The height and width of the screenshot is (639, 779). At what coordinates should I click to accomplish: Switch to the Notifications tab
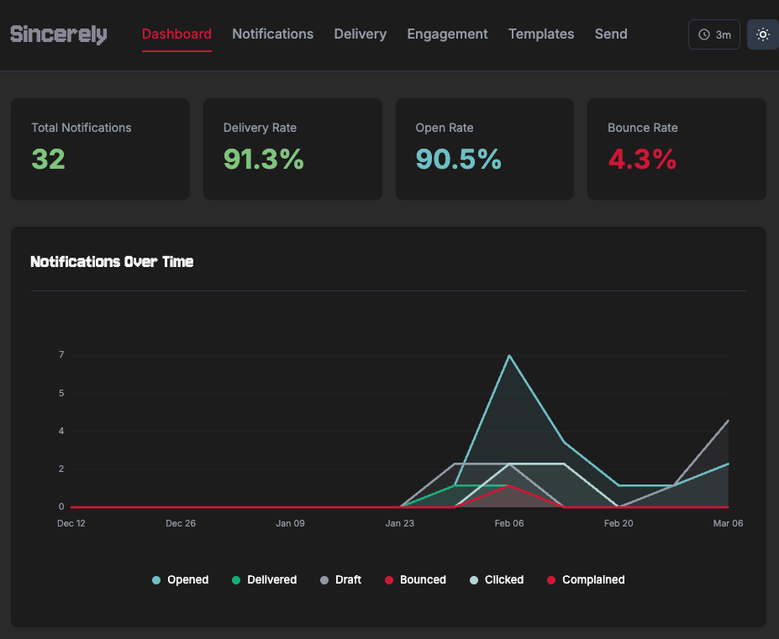272,34
